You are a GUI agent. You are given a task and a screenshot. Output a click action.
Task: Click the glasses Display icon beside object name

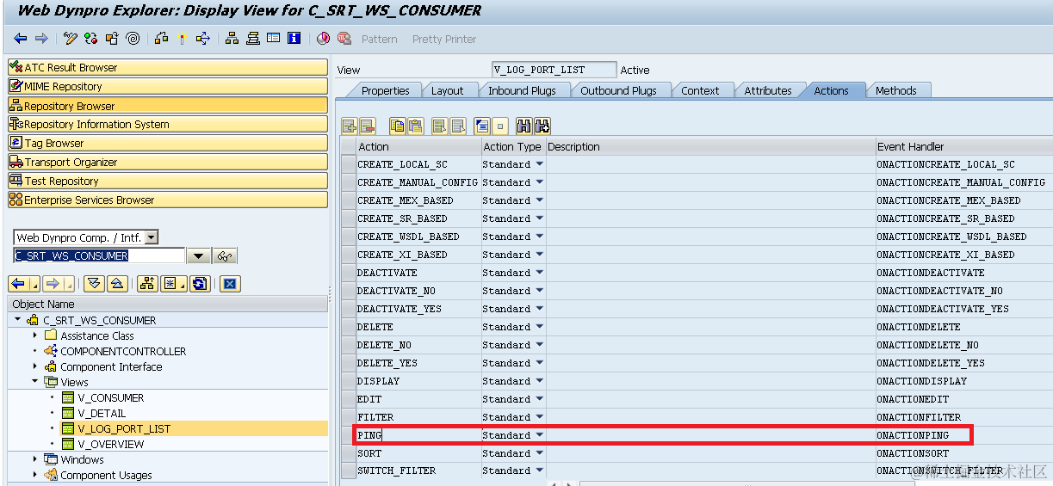tap(226, 256)
